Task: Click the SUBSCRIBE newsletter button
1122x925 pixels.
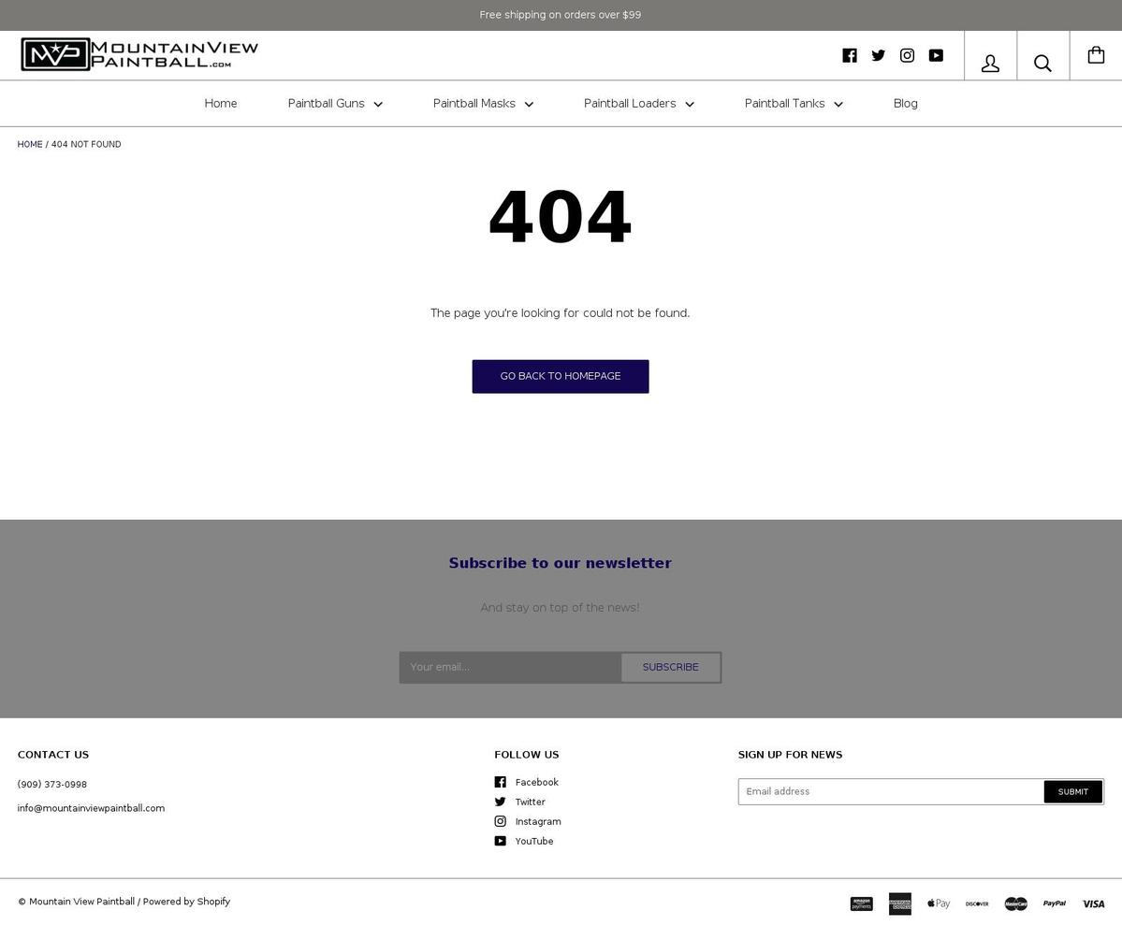Action: point(670,668)
